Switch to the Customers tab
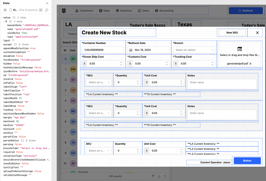Screen dimensions: 266x181 (85, 11)
